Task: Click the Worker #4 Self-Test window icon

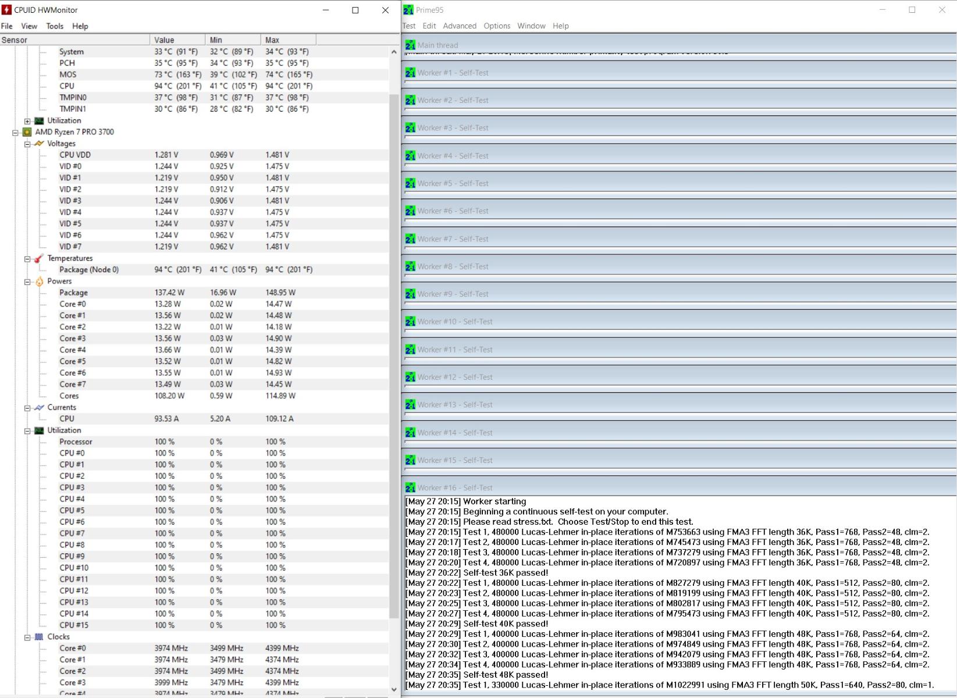Action: pos(410,155)
